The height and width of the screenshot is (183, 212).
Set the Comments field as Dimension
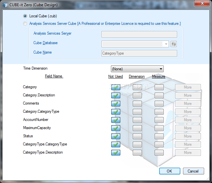[x=137, y=104]
